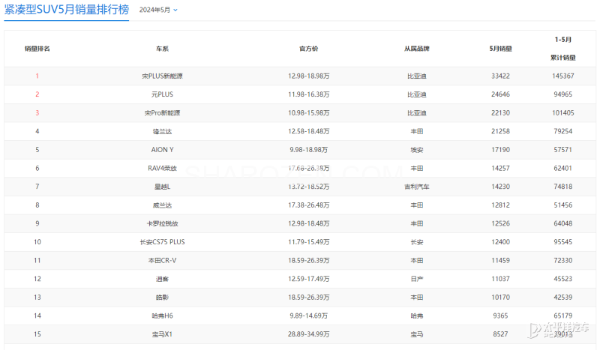This screenshot has width=600, height=350.
Task: Open the 2024年5月 month dropdown
Action: [160, 10]
